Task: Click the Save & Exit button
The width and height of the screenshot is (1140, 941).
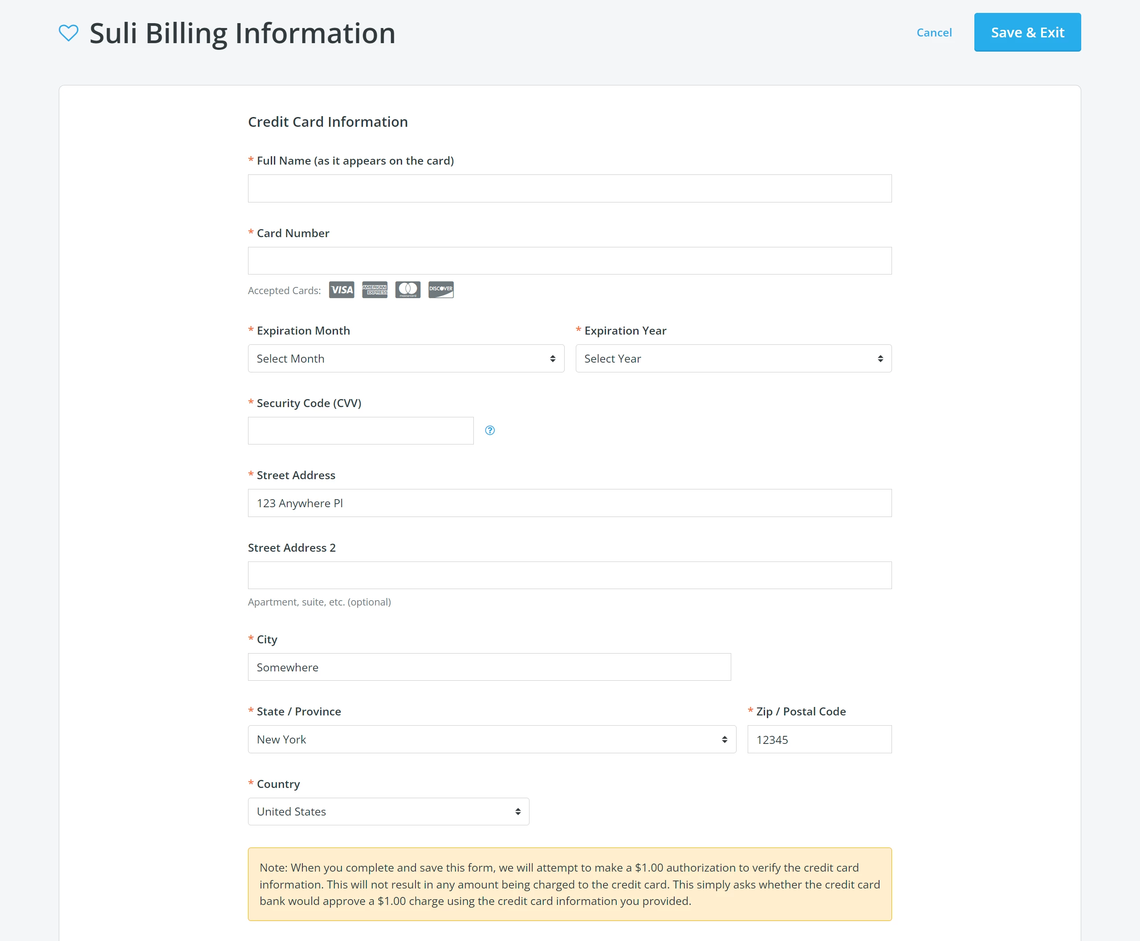Action: click(1027, 32)
